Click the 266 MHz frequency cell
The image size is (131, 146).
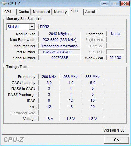pos(71,77)
